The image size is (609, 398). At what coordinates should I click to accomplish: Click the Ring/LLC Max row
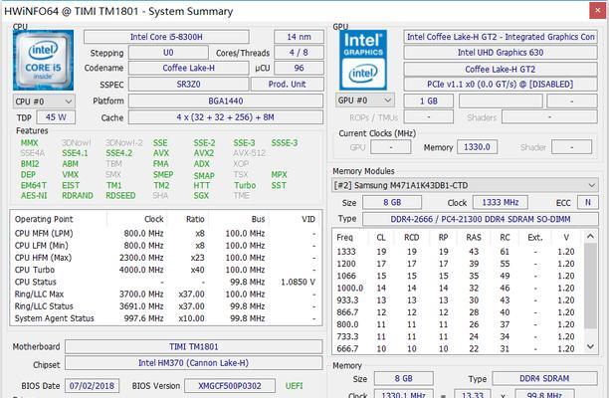pyautogui.click(x=166, y=295)
